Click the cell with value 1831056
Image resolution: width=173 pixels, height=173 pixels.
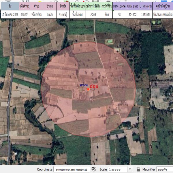tap(146, 14)
